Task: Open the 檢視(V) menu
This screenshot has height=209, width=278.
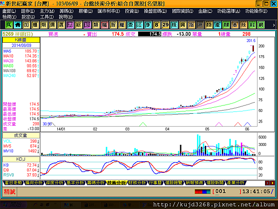Action: tap(9, 17)
